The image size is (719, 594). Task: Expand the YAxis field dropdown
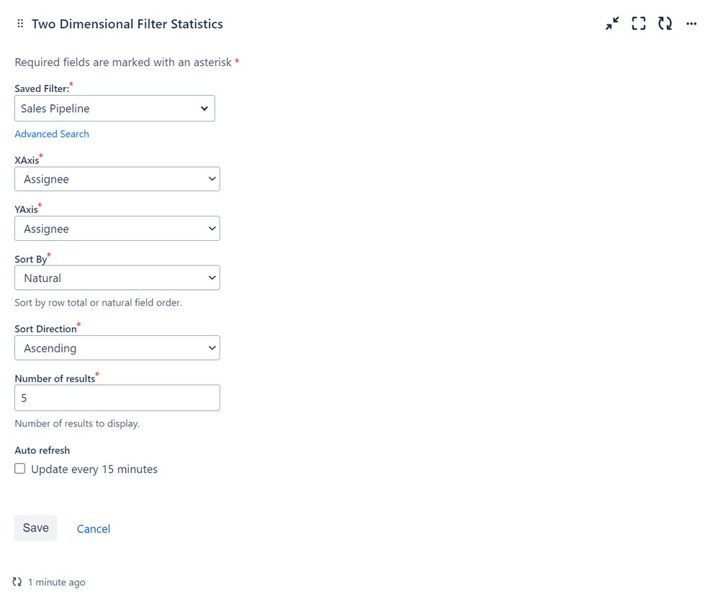(x=117, y=228)
